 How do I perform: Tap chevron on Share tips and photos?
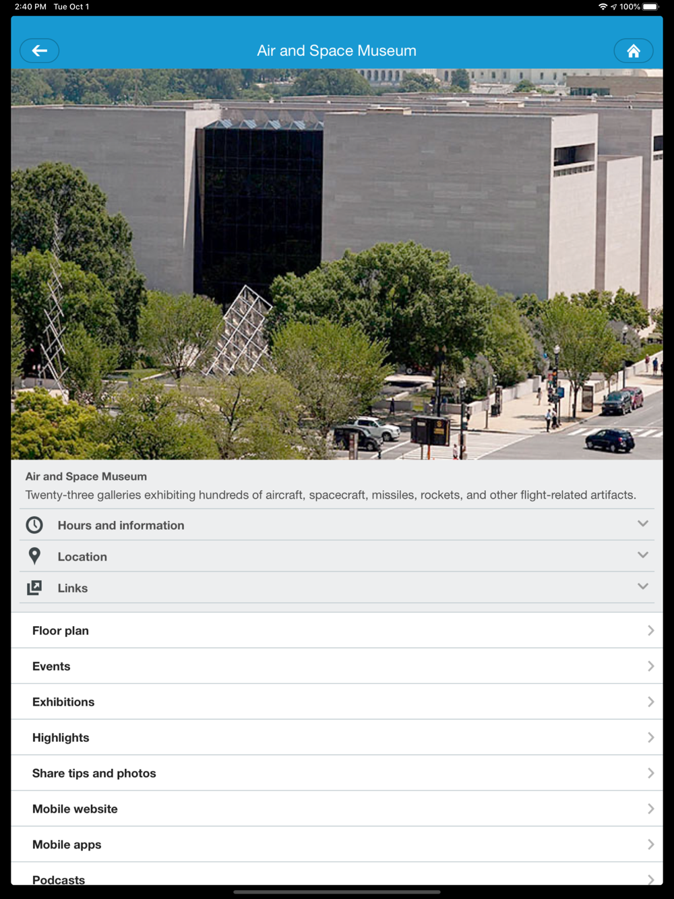click(650, 773)
